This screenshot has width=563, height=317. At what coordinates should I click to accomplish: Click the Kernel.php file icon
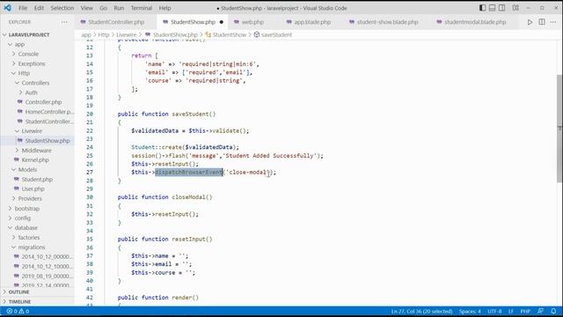17,160
